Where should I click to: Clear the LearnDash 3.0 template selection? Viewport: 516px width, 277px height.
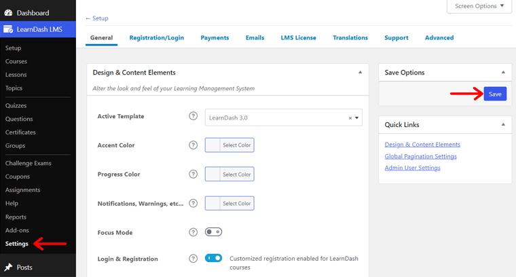(x=350, y=117)
